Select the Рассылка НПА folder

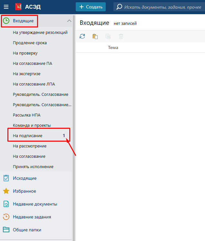[26, 115]
